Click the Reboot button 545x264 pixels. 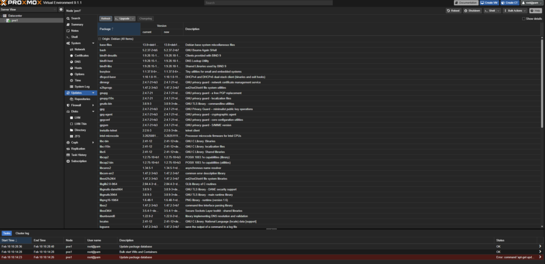pos(453,11)
